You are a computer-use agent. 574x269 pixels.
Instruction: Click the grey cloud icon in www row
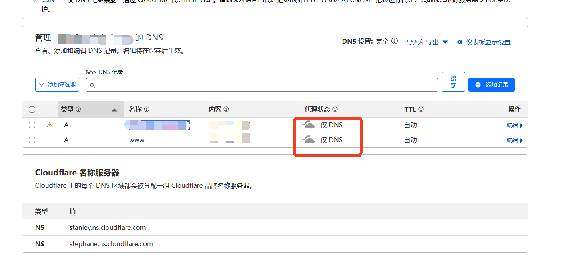coord(308,139)
